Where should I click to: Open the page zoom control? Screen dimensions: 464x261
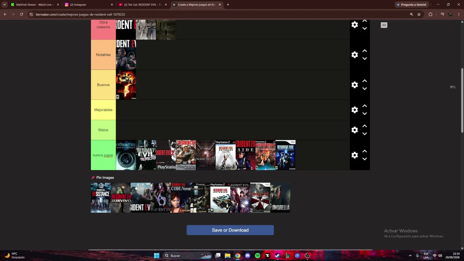coord(411,14)
